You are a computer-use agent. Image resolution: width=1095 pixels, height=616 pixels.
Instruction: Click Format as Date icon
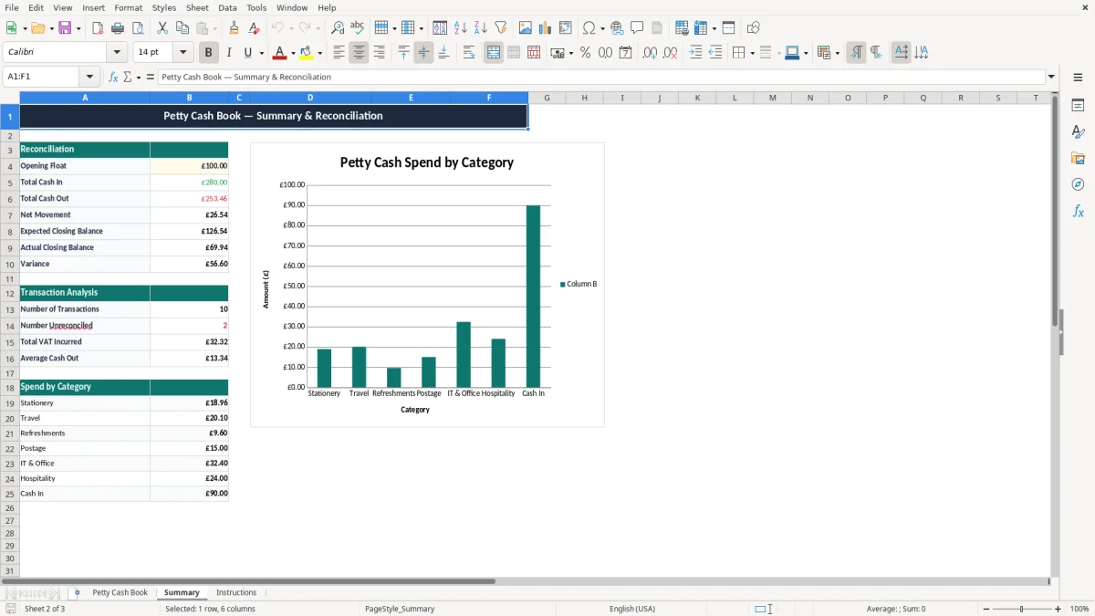click(x=625, y=53)
